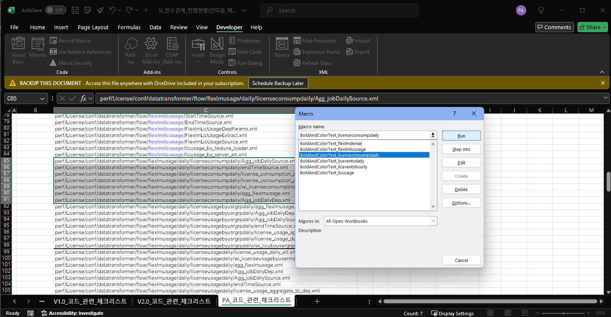Click View Code

coord(245,52)
